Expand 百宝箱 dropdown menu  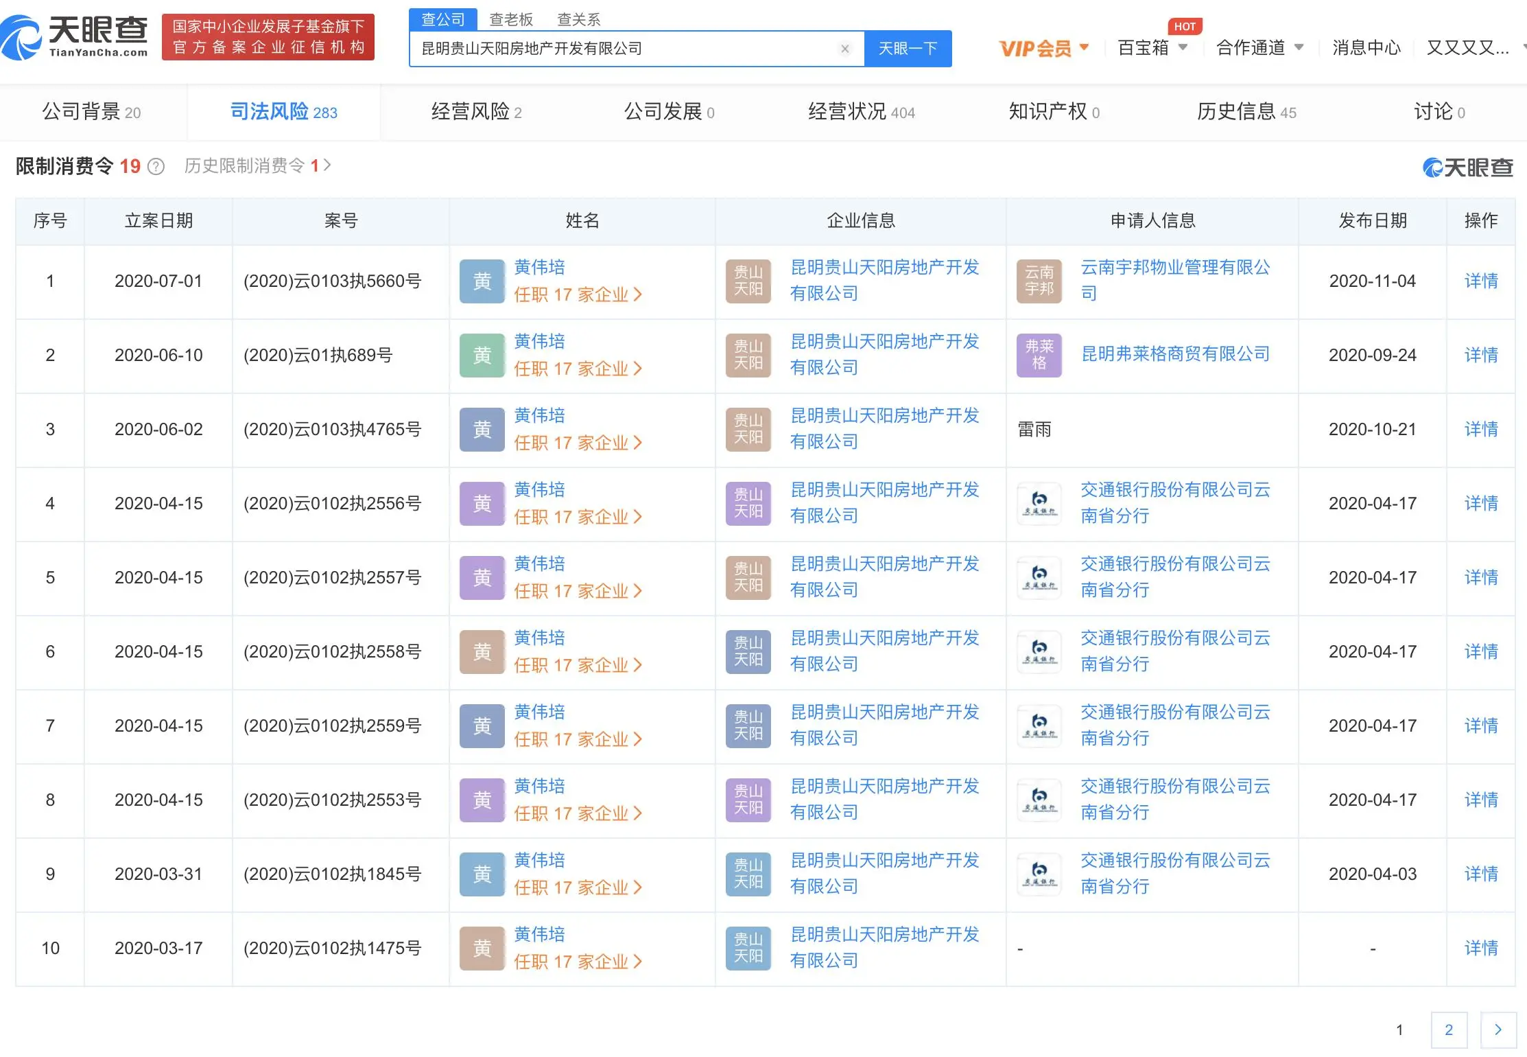click(x=1152, y=48)
